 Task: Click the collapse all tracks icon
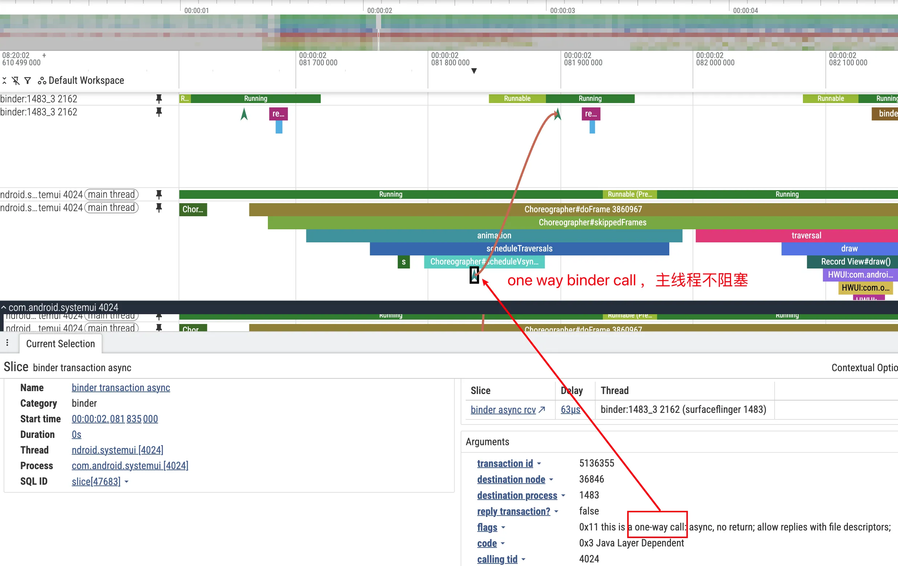click(4, 81)
